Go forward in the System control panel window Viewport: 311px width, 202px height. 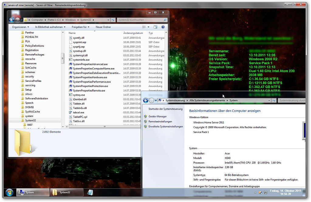151,101
